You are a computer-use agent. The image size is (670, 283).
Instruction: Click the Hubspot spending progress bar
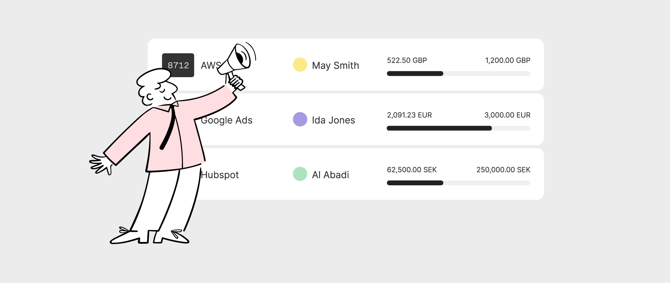(x=458, y=183)
